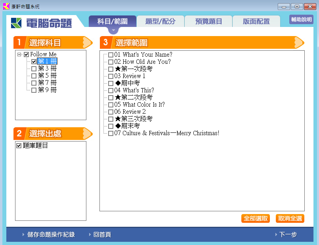Check the ★第二次段考 checkbox
The width and height of the screenshot is (319, 245).
111,98
